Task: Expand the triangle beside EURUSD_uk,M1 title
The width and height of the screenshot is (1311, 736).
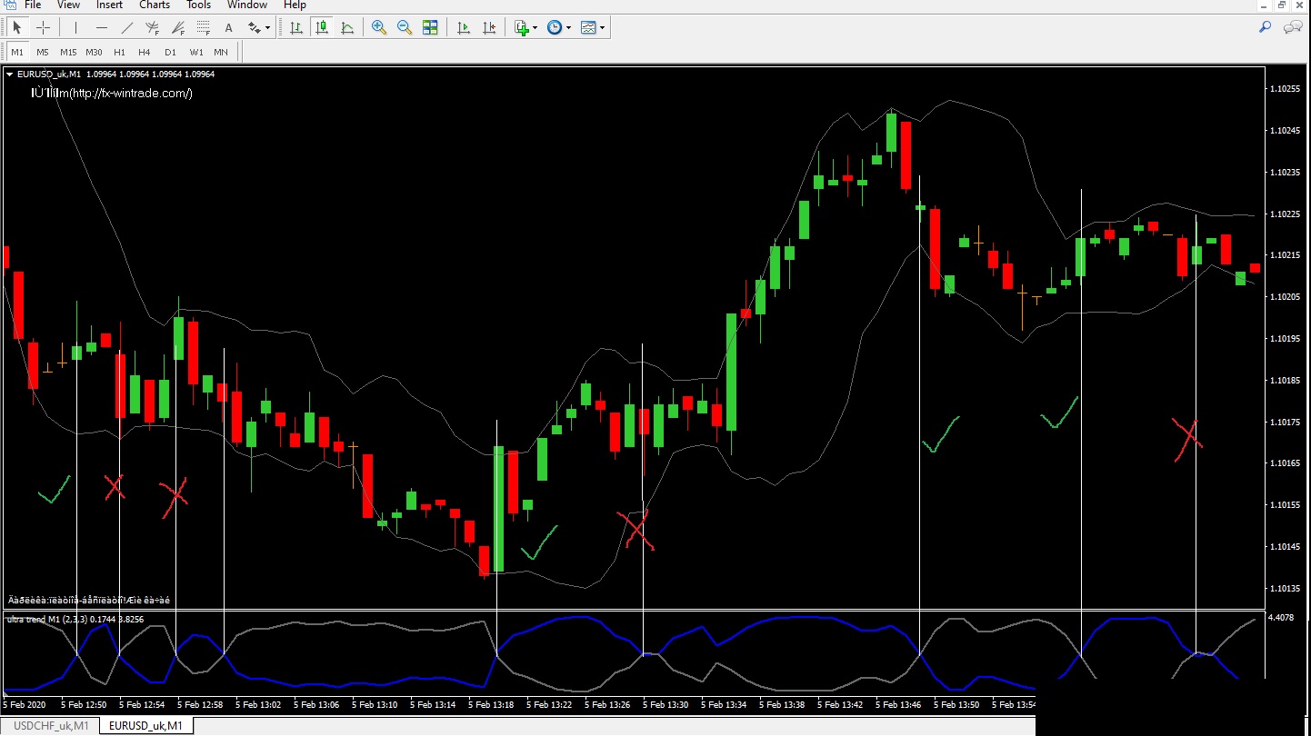Action: (9, 75)
